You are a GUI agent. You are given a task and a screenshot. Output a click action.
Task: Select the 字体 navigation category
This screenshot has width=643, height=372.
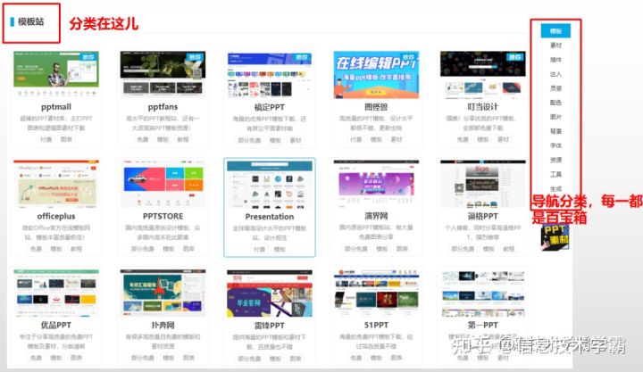[555, 145]
